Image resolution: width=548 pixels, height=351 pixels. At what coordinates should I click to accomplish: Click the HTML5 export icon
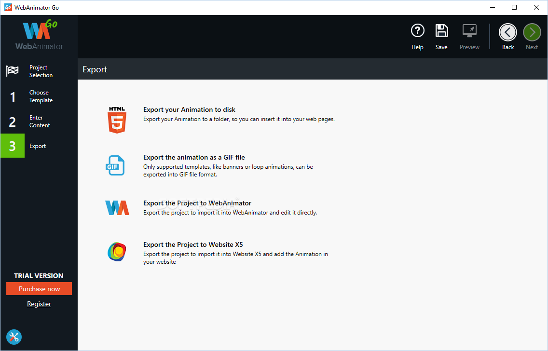click(117, 120)
